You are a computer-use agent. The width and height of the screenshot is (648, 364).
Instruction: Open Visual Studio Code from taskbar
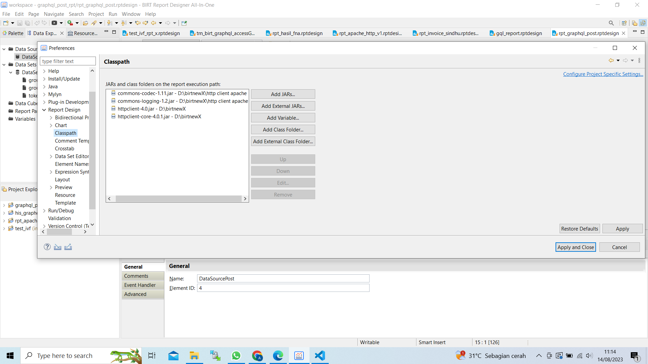coord(320,356)
